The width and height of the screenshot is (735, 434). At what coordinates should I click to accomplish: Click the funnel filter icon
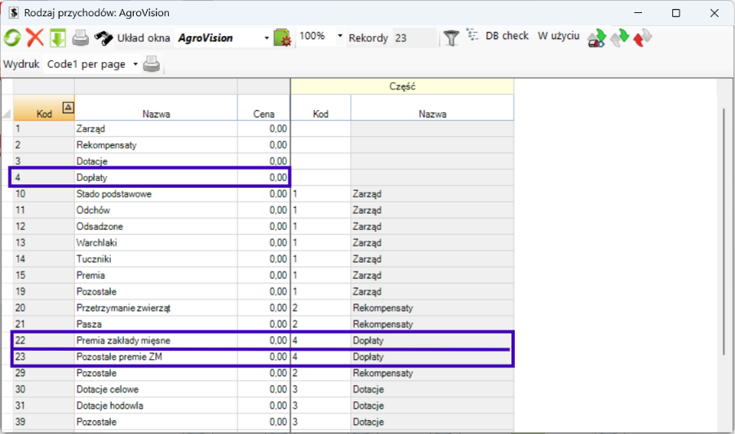point(451,38)
